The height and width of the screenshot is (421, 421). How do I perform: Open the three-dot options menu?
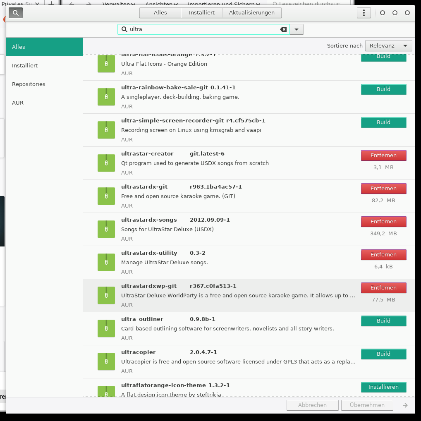point(364,13)
